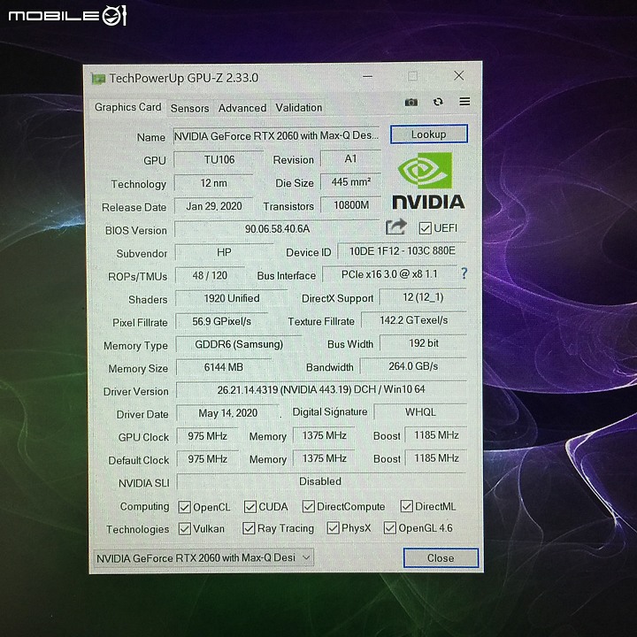Viewport: 637px width, 637px height.
Task: Click the Default Clock value 975 MHz
Action: tap(207, 458)
